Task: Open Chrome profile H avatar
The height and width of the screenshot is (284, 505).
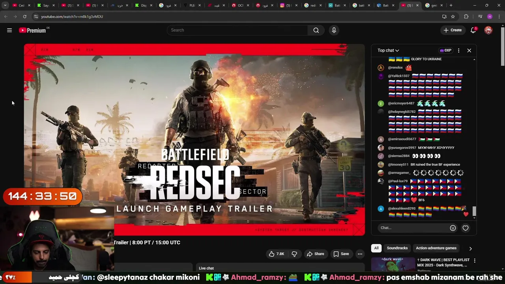Action: tap(490, 17)
